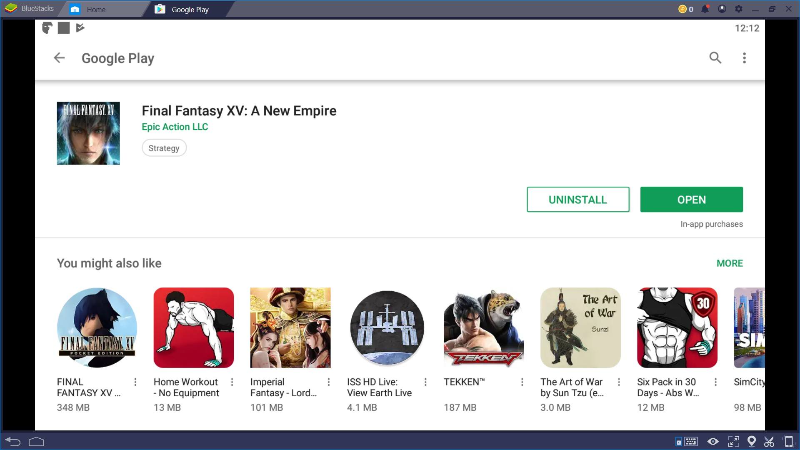Click the Play Store checkmark notification icon
This screenshot has width=800, height=450.
[x=80, y=28]
